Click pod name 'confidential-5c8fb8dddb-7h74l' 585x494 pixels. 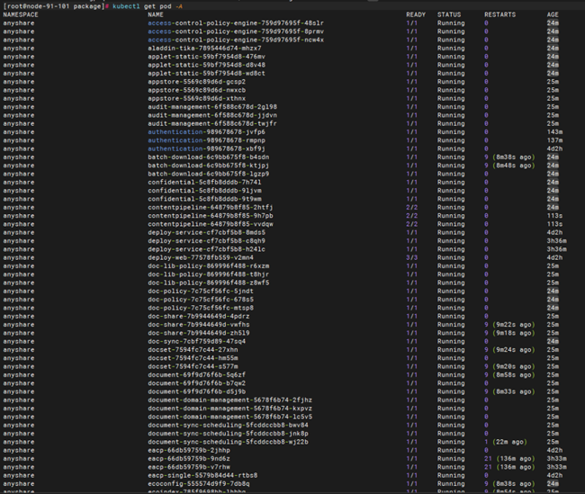pyautogui.click(x=204, y=183)
